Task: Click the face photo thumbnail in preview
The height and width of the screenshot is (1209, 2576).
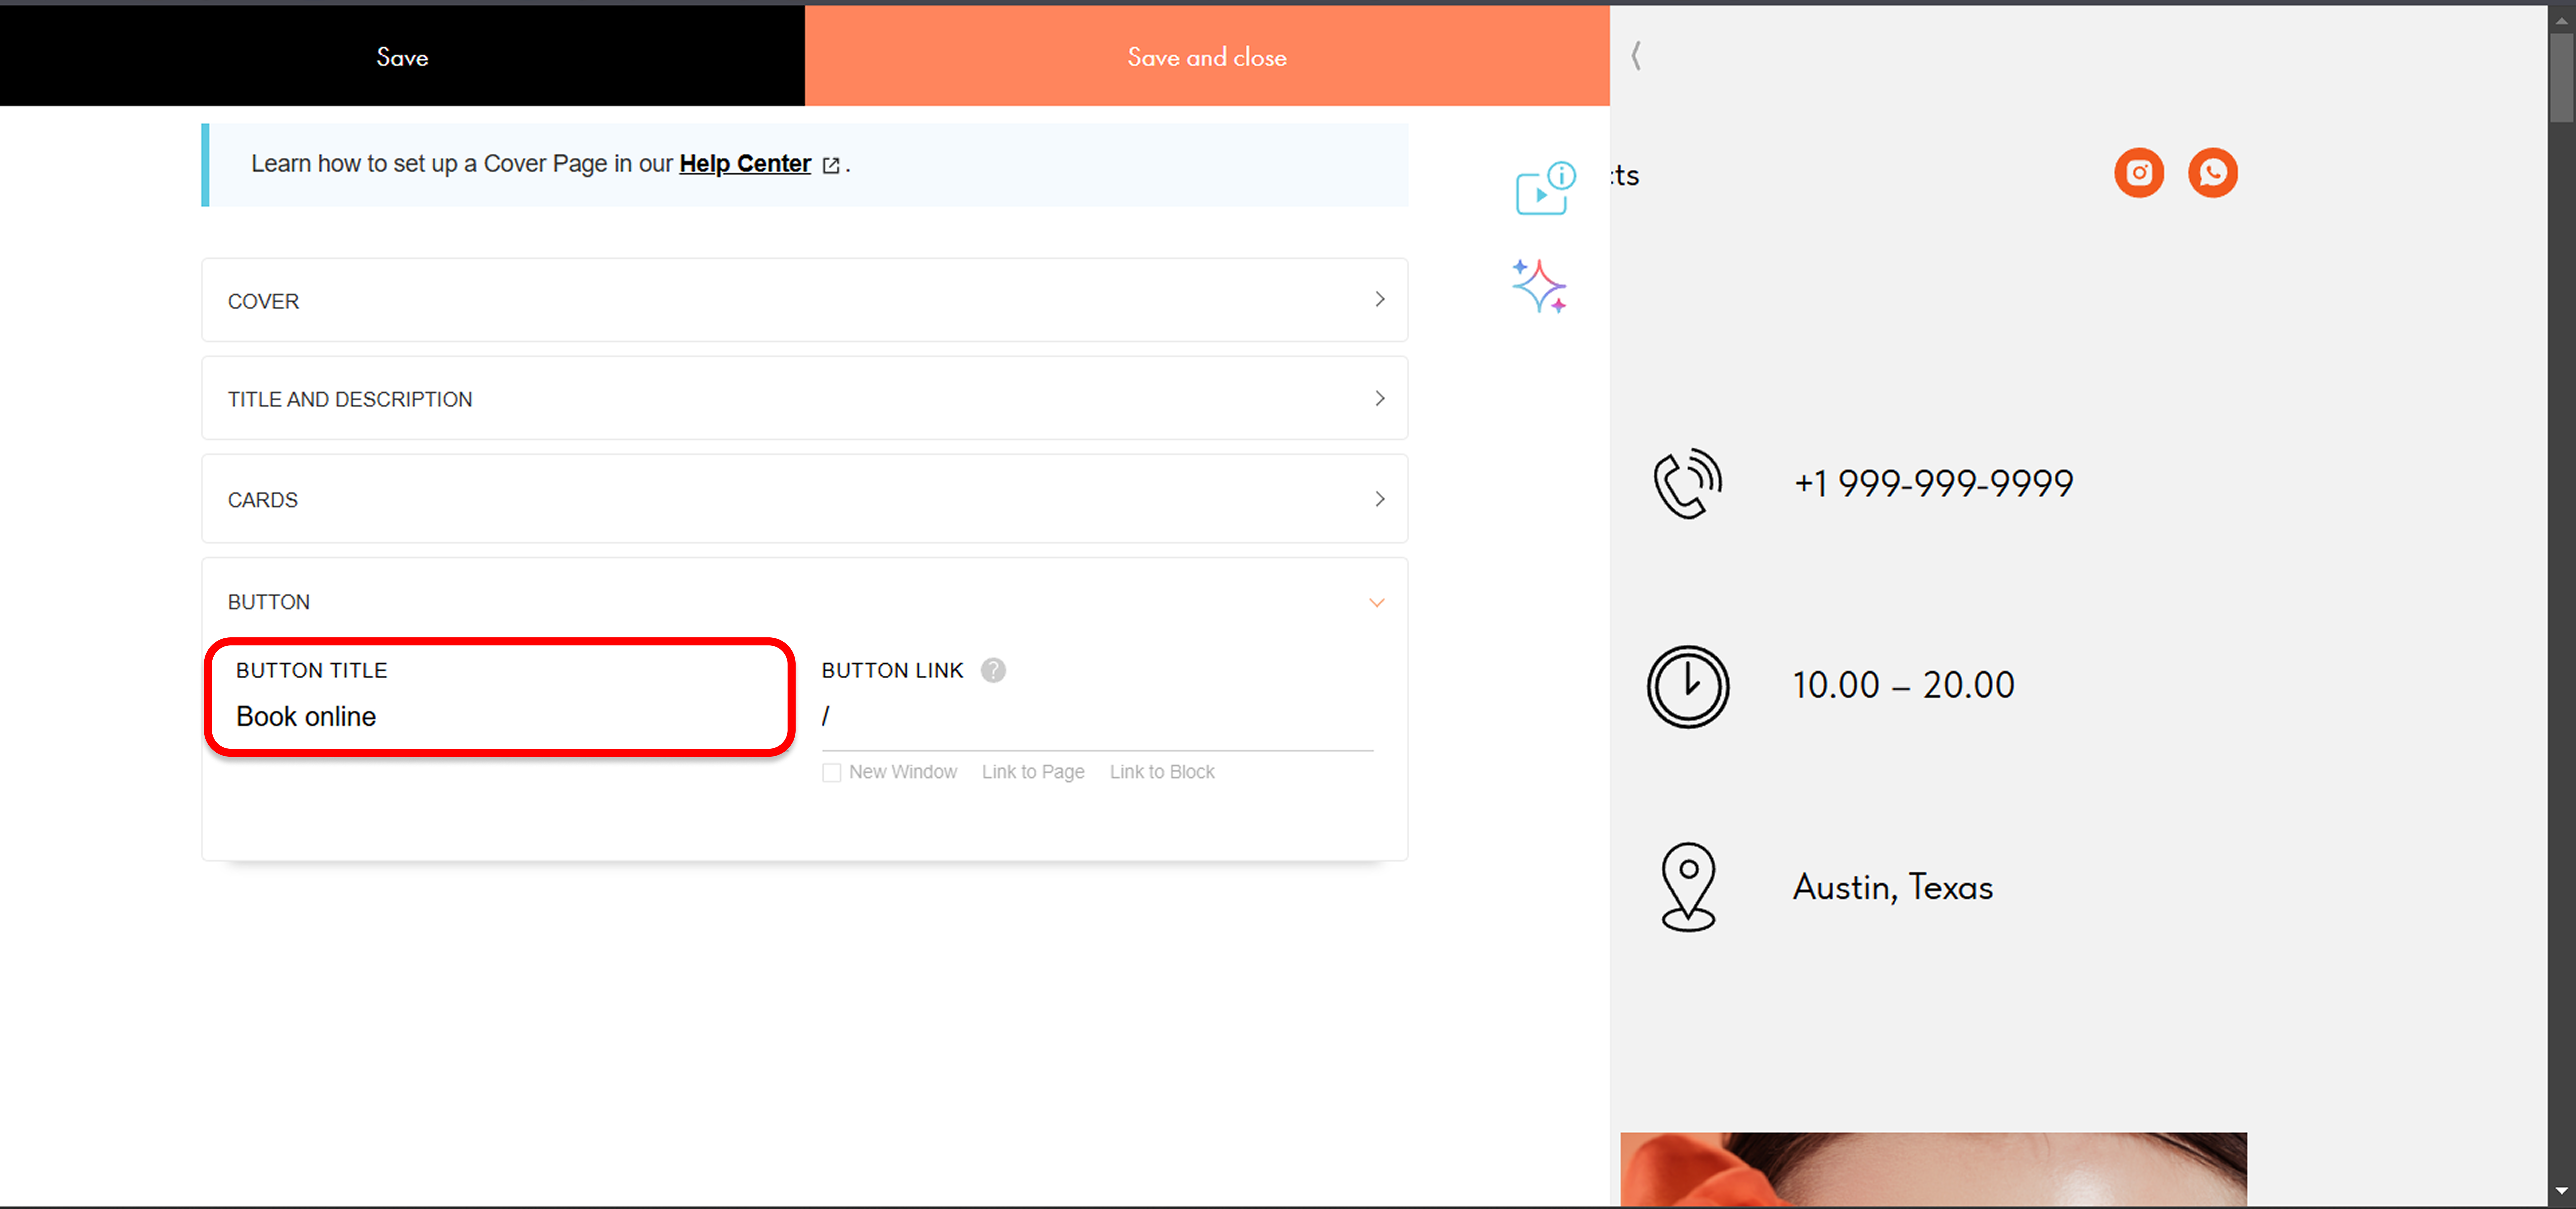Action: (x=1933, y=1169)
